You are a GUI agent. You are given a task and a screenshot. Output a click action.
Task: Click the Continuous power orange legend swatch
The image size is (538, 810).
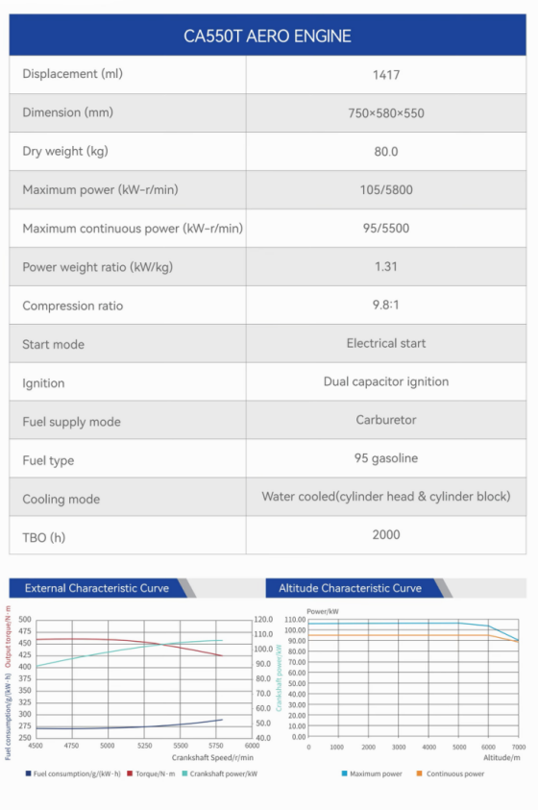point(419,773)
